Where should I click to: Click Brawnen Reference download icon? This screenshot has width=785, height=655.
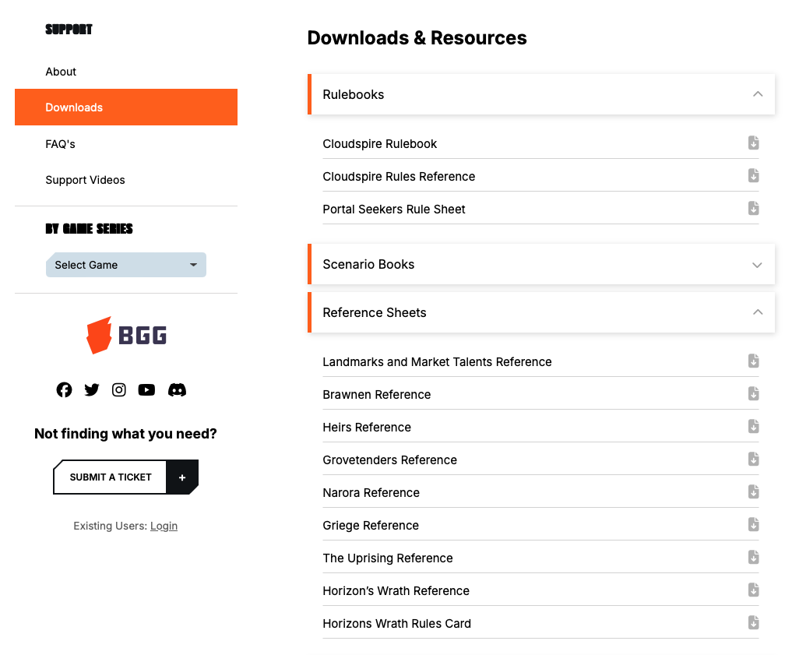click(754, 393)
